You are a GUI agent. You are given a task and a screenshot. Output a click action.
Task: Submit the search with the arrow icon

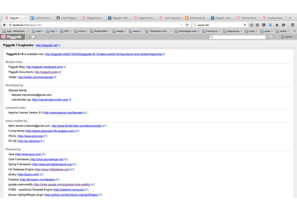(x=245, y=25)
